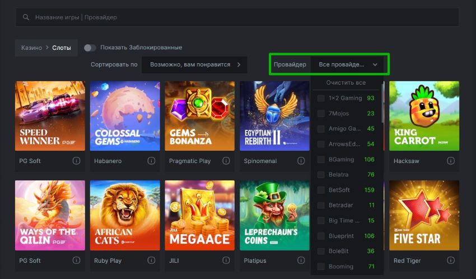Select the BetSoft provider checkbox
This screenshot has width=476, height=279.
click(321, 190)
